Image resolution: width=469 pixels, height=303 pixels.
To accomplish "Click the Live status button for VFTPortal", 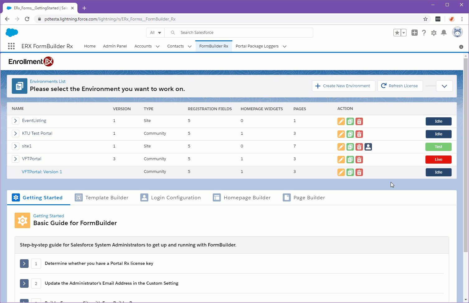I will [438, 160].
